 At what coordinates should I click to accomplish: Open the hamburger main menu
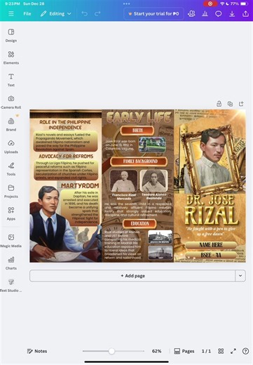coord(11,14)
